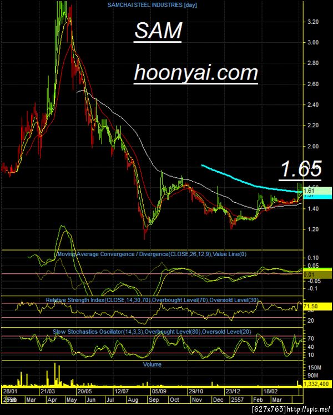Click the 05/09 date marker
Viewport: 333px width, 415px height.
159,391
